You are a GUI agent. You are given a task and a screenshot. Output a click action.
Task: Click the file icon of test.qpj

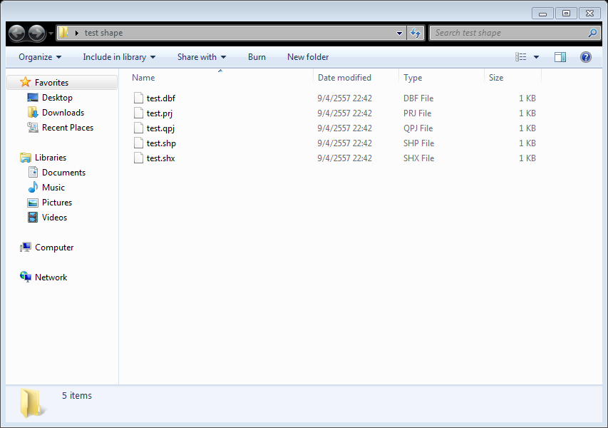pyautogui.click(x=138, y=128)
